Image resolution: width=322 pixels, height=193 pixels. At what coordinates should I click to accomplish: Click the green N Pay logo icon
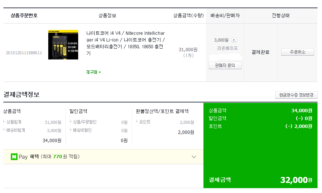click(14, 157)
